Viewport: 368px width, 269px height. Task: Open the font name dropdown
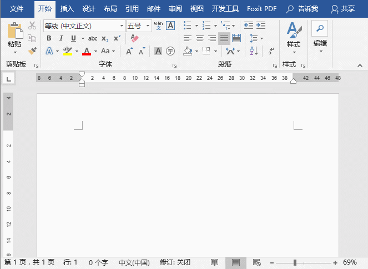point(122,26)
